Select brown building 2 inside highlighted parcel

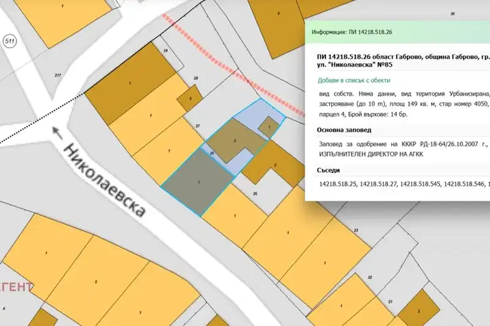pyautogui.click(x=235, y=141)
